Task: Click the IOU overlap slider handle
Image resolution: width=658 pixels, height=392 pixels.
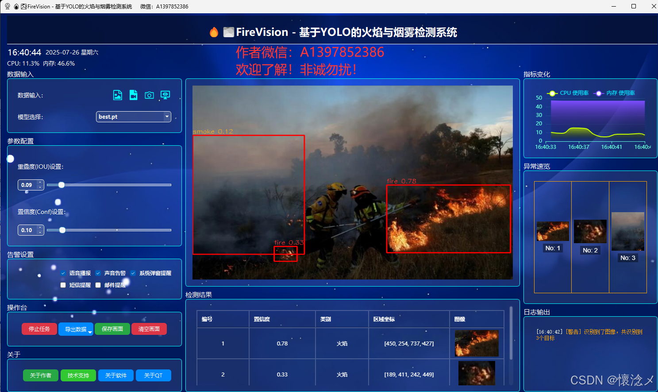Action: click(x=62, y=185)
